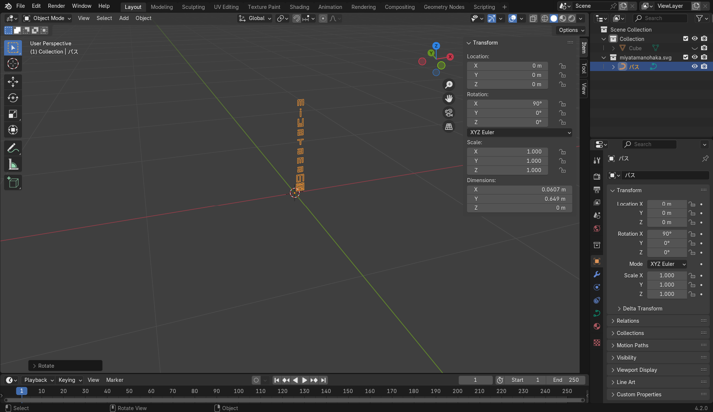Open the View Layer properties tab
Screen dimensions: 713x412
point(597,203)
